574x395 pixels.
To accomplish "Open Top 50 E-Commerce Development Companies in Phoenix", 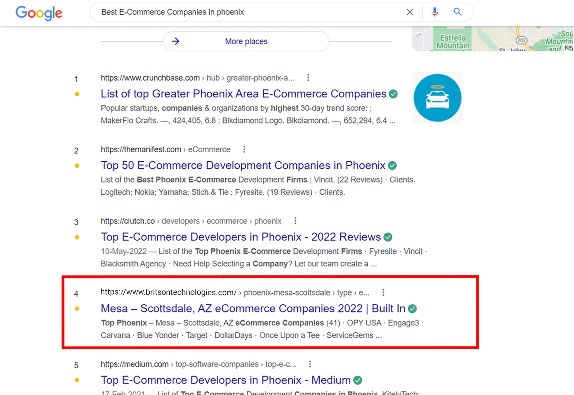I will (243, 165).
